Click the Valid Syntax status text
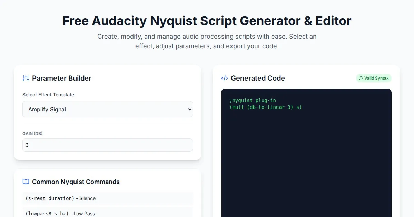Viewport: 414px width, 217px height. click(x=376, y=78)
